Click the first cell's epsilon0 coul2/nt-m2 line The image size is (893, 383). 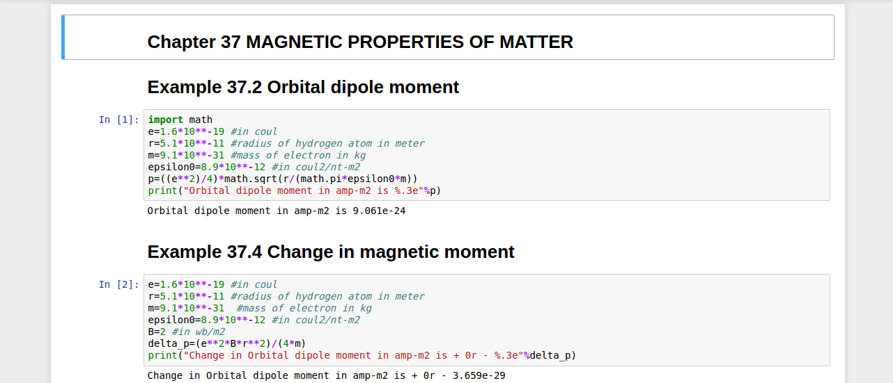(x=254, y=167)
